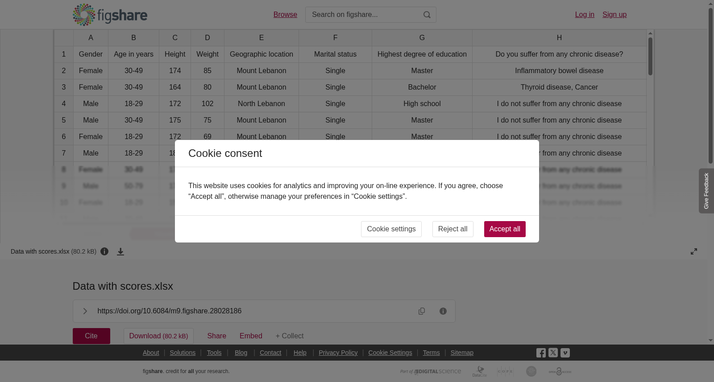Open the Sign up link
This screenshot has width=714, height=382.
pyautogui.click(x=614, y=15)
